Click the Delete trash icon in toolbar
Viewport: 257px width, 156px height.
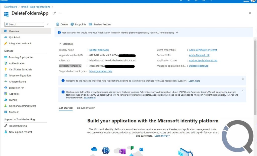coord(57,24)
